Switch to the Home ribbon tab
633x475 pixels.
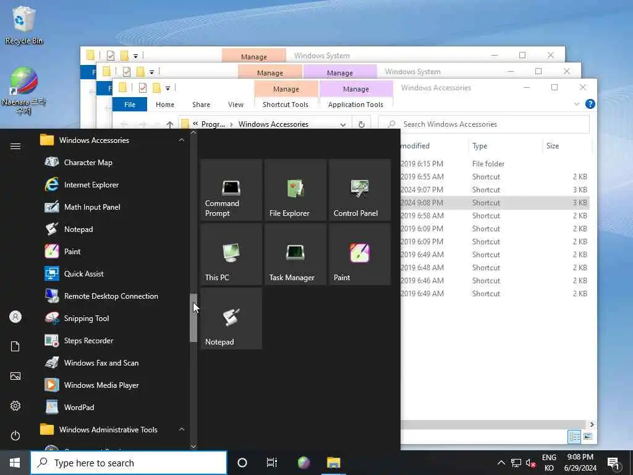click(164, 104)
